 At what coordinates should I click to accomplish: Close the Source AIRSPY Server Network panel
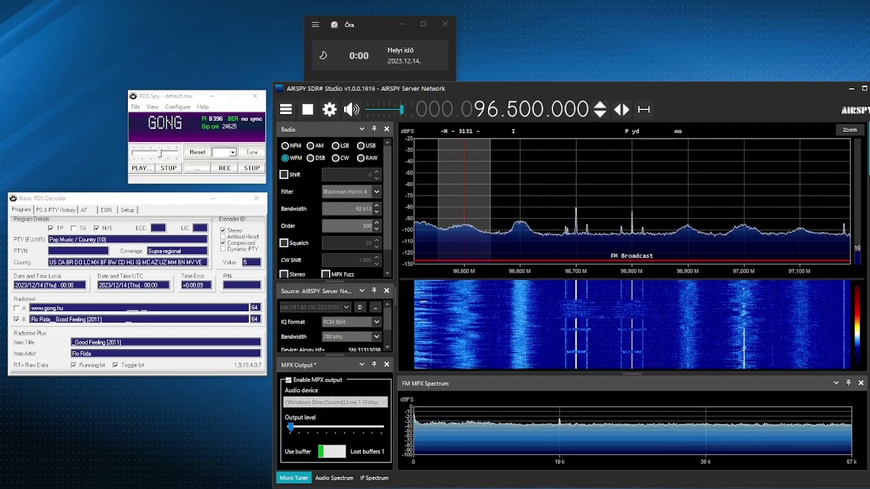(387, 291)
